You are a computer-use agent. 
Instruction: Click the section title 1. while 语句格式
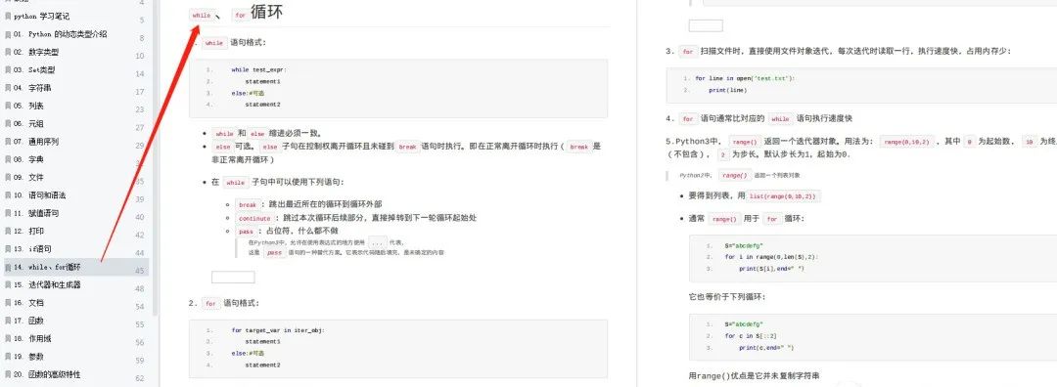click(230, 42)
